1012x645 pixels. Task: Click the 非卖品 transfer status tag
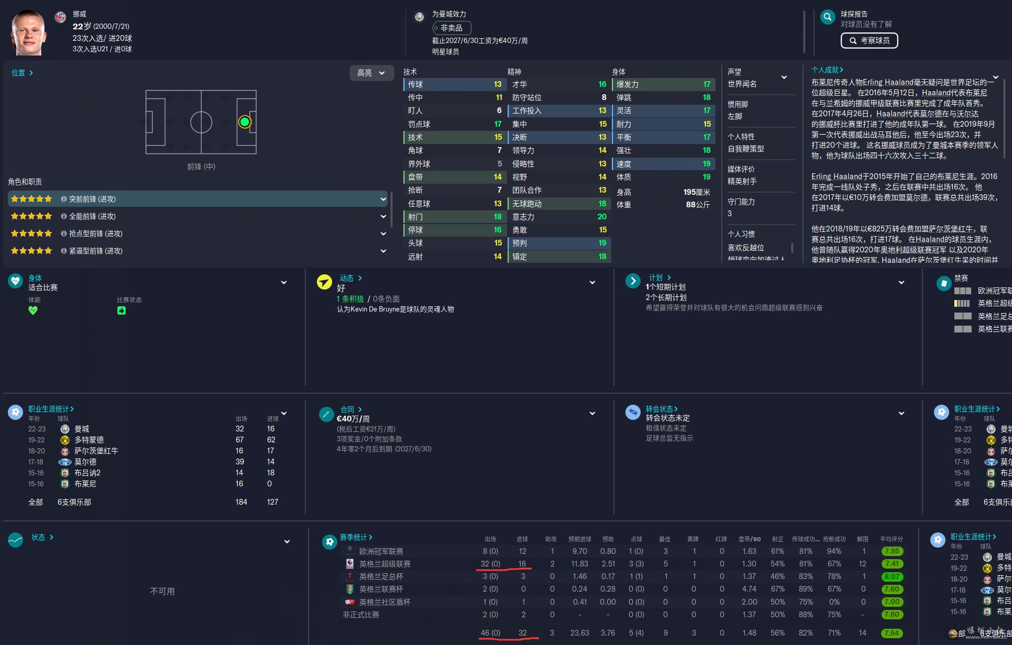click(451, 28)
